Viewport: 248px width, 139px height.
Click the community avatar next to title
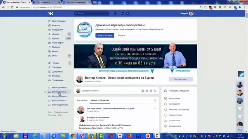pyautogui.click(x=79, y=79)
